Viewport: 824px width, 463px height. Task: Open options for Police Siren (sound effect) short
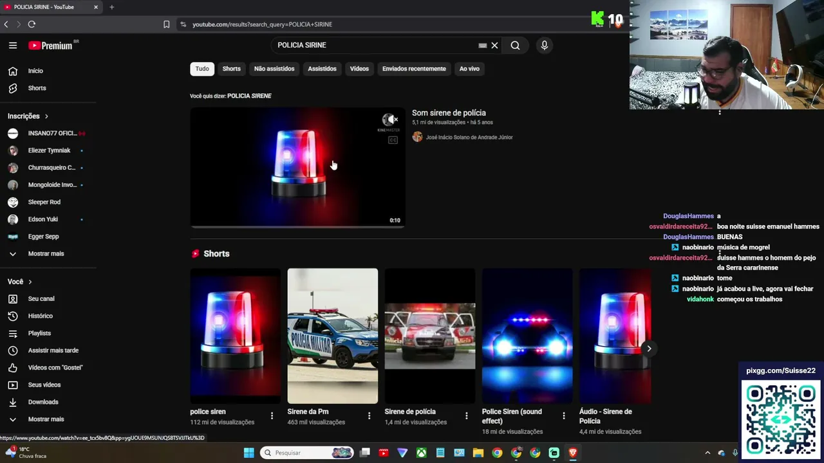pyautogui.click(x=564, y=416)
